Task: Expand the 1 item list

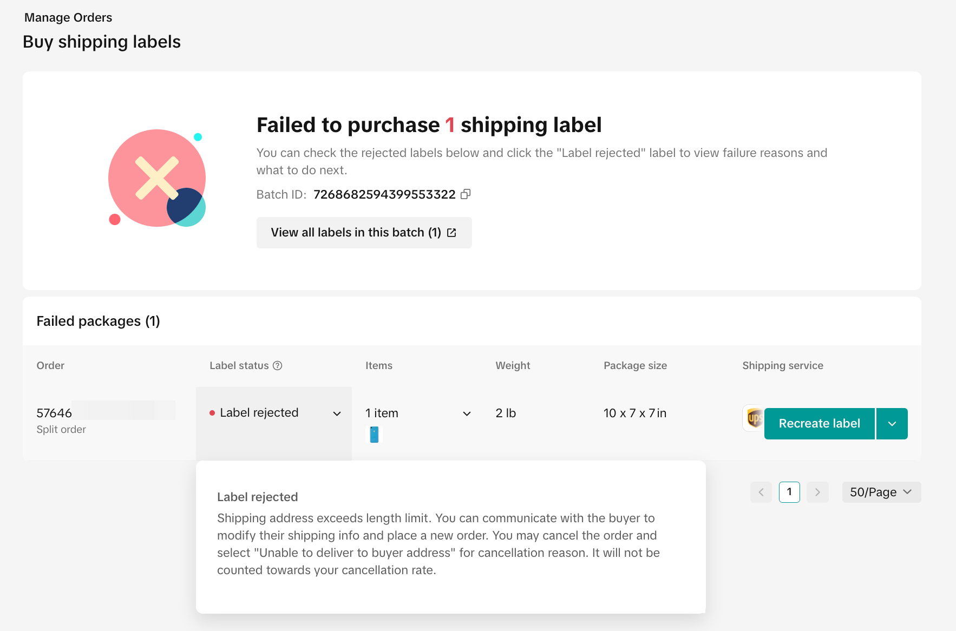Action: 467,414
